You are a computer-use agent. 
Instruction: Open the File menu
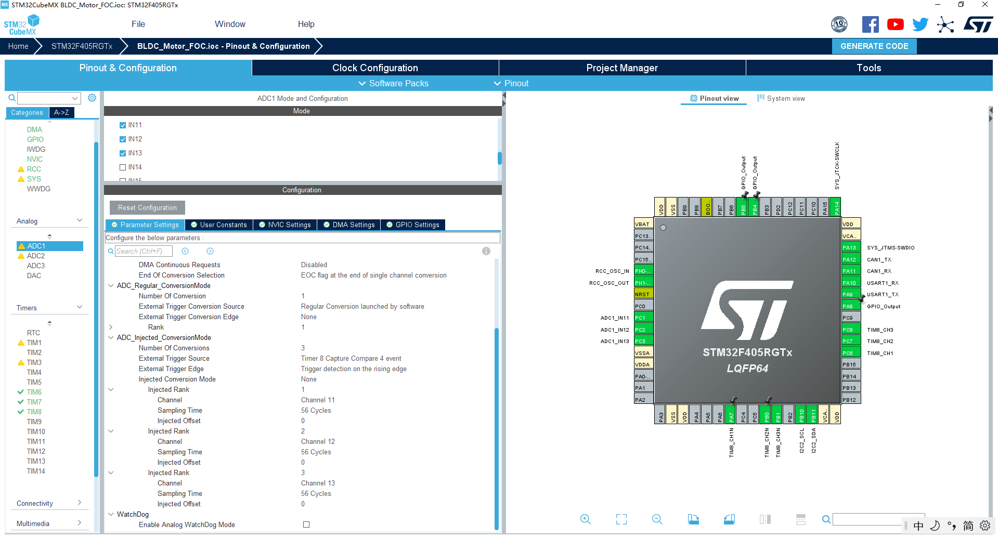(x=138, y=24)
